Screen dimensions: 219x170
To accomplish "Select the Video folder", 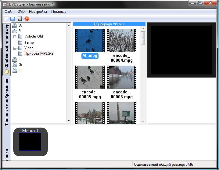I will (x=29, y=48).
